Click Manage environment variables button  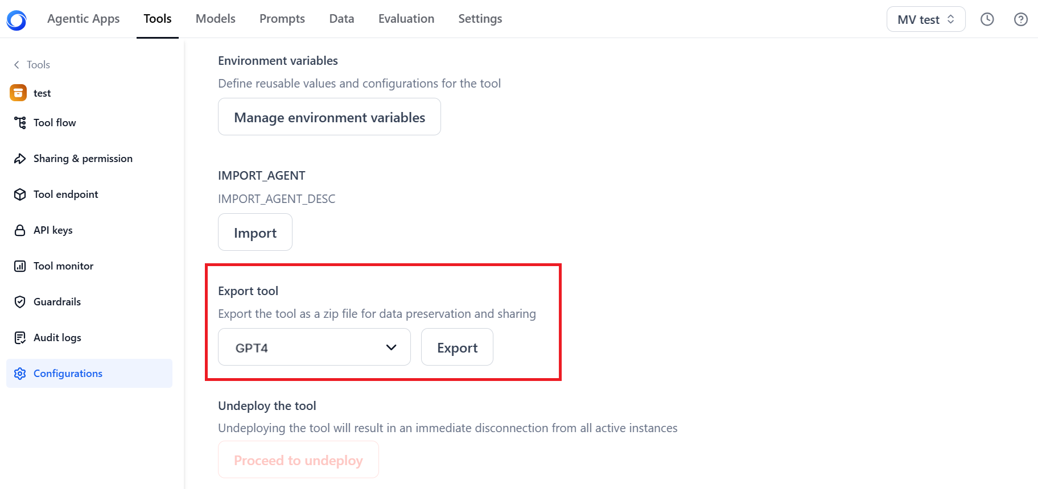329,117
